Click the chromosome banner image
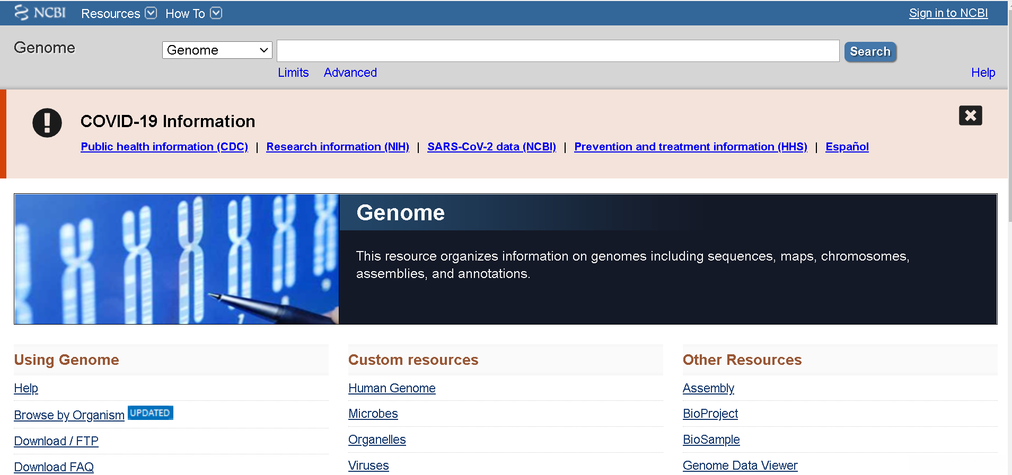Viewport: 1012px width, 475px height. (x=177, y=259)
